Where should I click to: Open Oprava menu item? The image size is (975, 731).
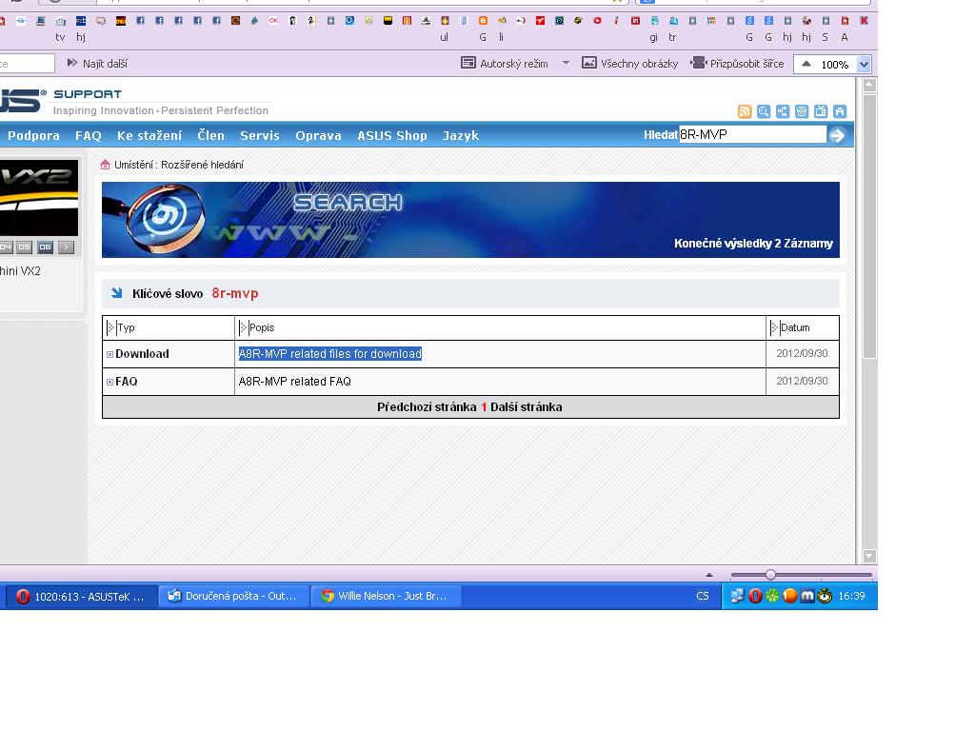click(x=318, y=135)
